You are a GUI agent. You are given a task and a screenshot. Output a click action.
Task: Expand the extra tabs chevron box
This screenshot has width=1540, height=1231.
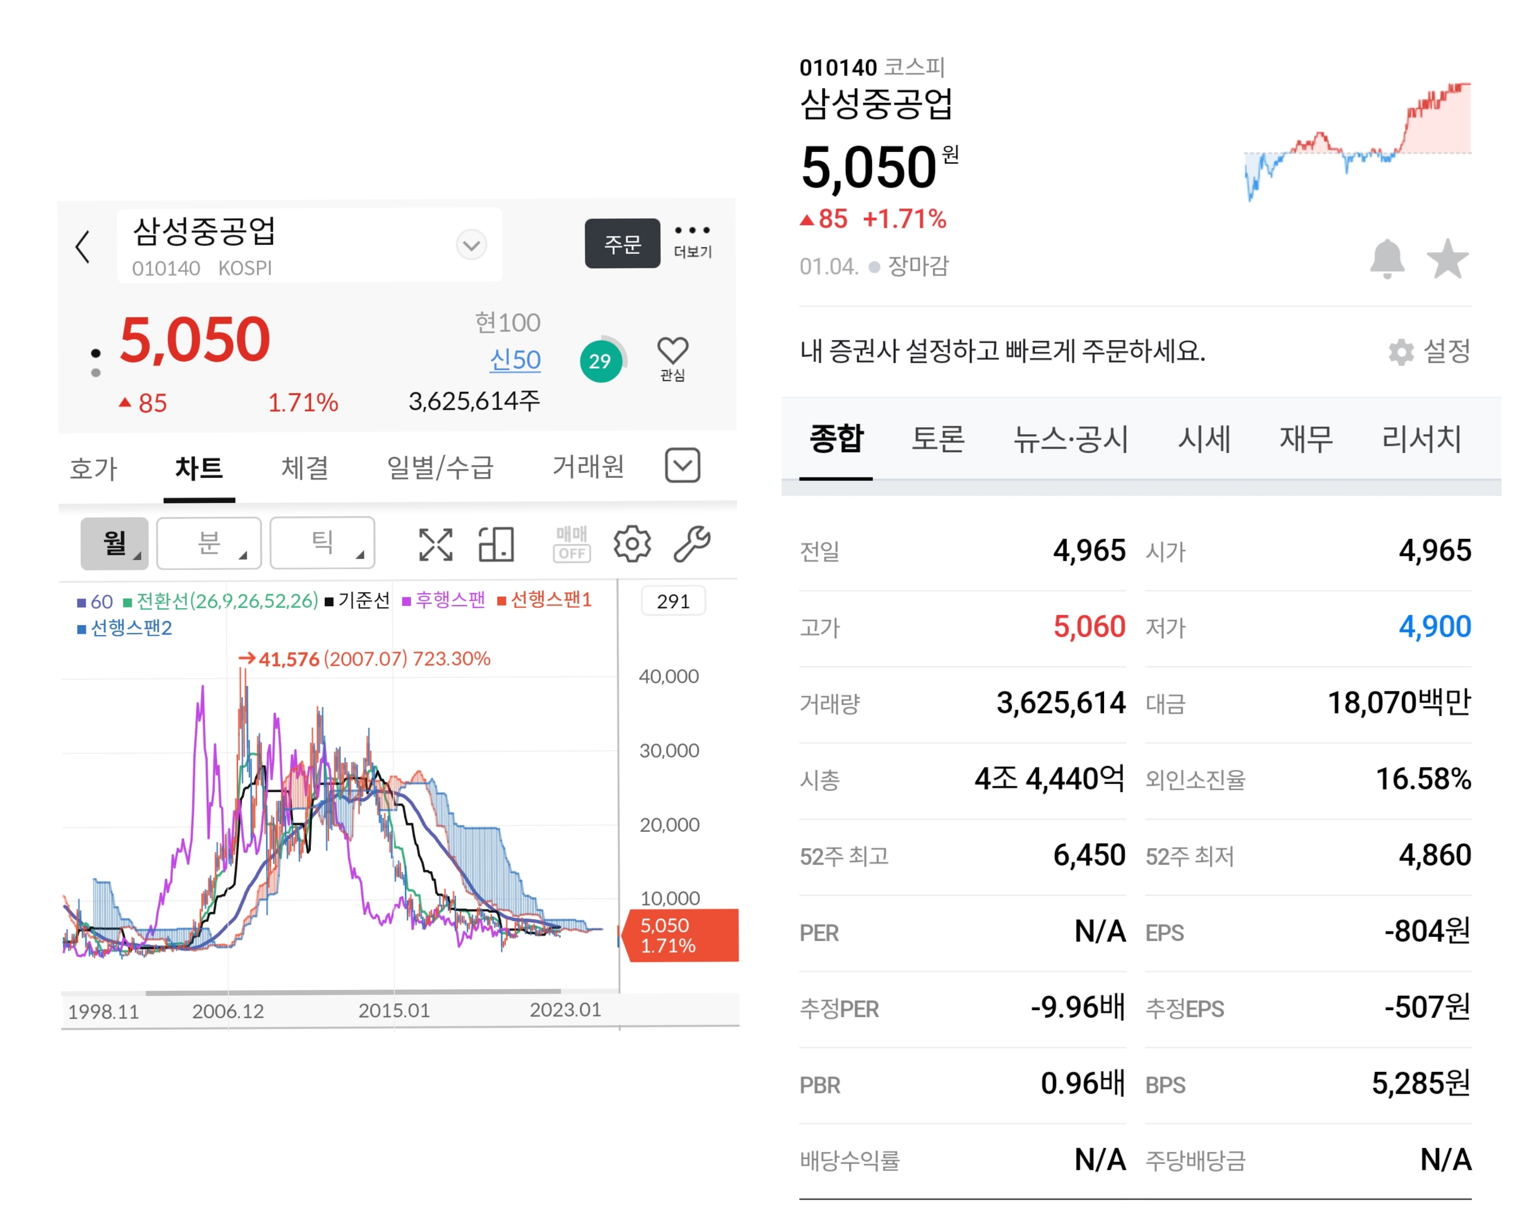pyautogui.click(x=682, y=466)
